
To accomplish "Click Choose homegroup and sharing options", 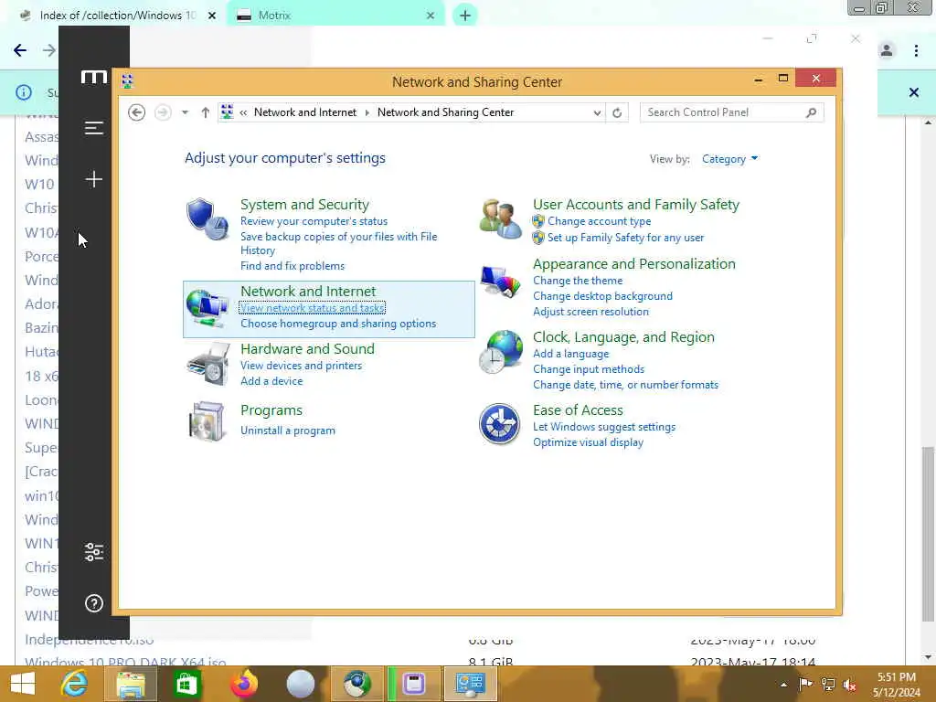I will (x=338, y=324).
